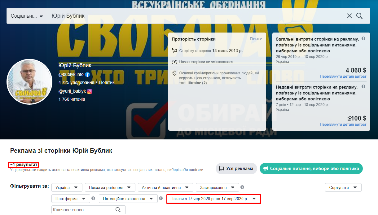Open the Покази date range dropdown
Screen dimensions: 378x215
point(214,199)
